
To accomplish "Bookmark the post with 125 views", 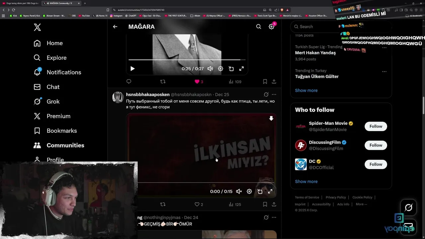I will [265, 204].
